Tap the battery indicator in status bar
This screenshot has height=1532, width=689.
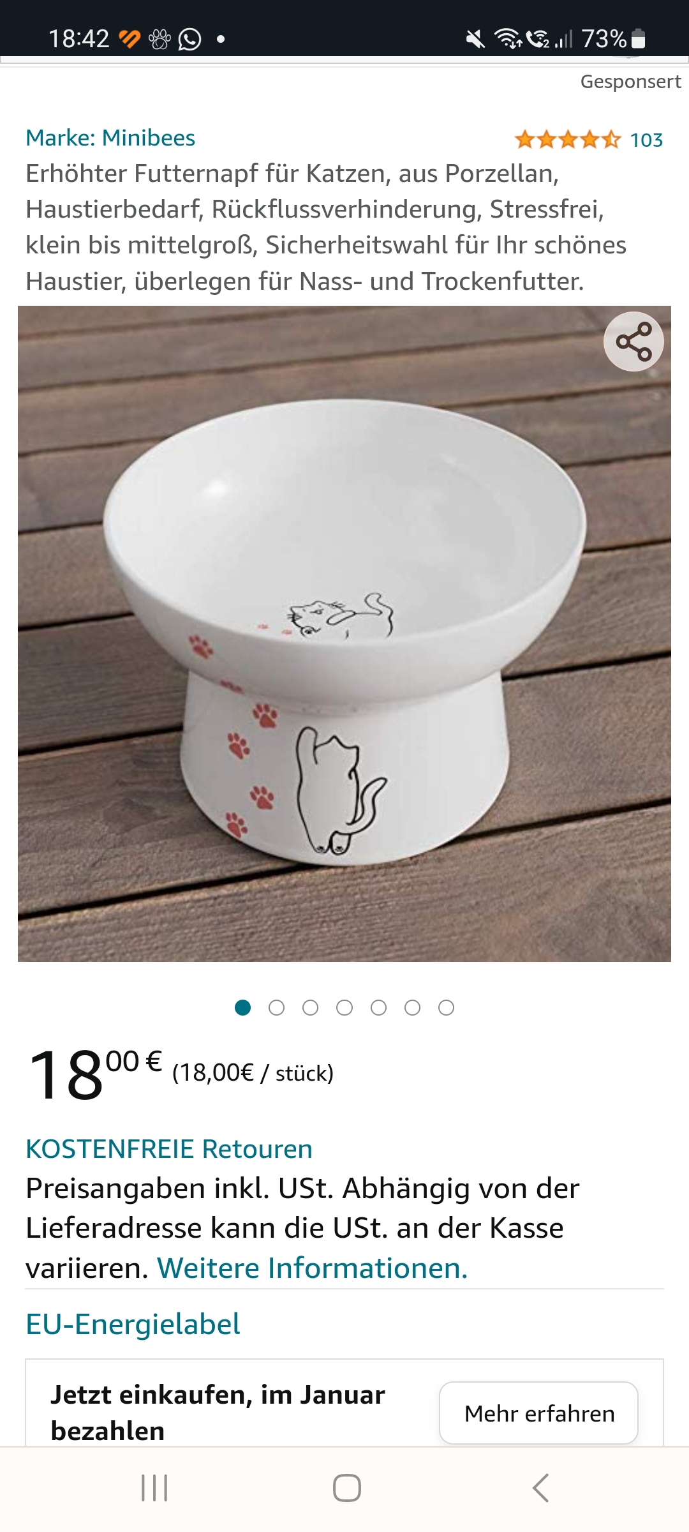[639, 39]
